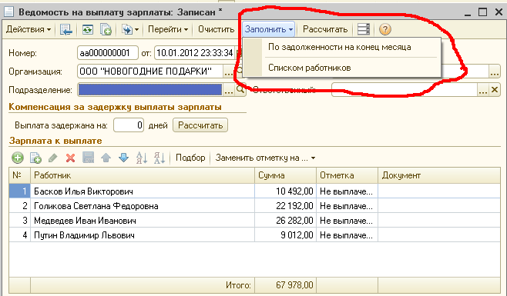
Task: Click the finish editing save icon
Action: (89, 158)
